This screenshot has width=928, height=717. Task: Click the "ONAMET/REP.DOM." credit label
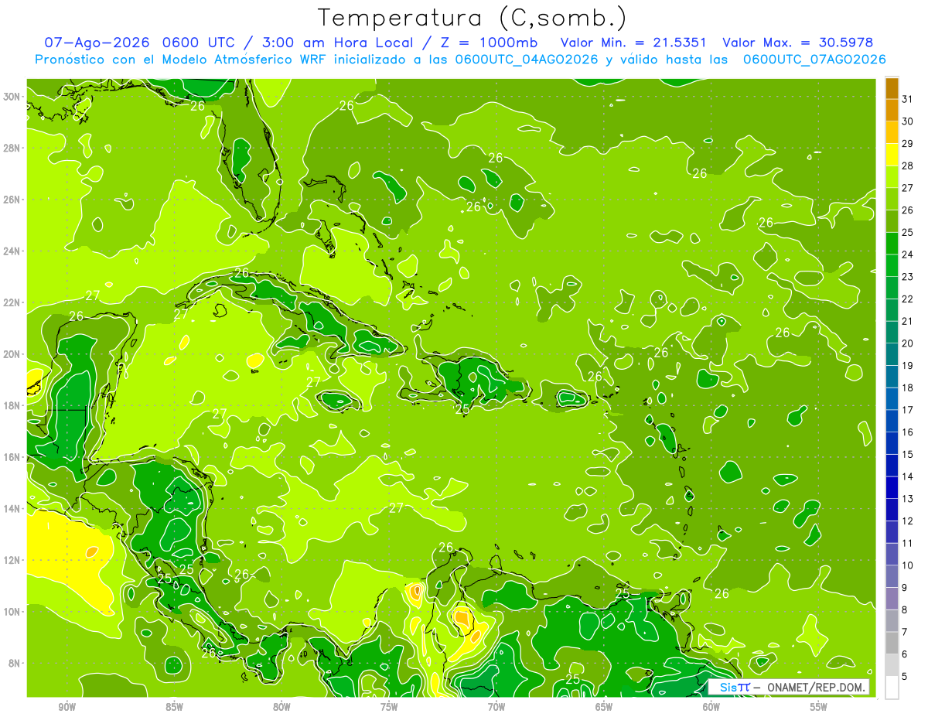click(x=816, y=687)
